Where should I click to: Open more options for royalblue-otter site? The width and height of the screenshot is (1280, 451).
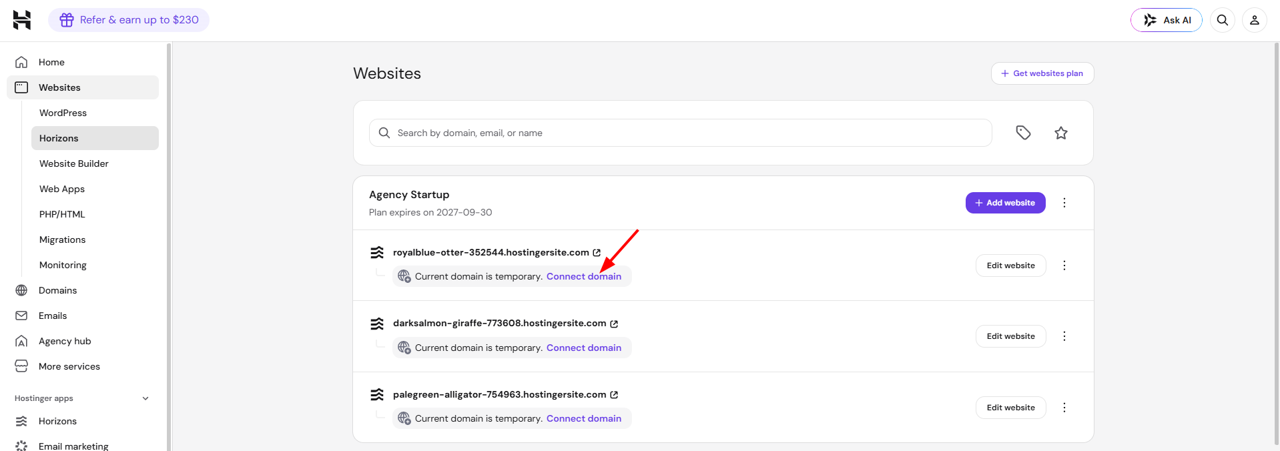click(1064, 266)
